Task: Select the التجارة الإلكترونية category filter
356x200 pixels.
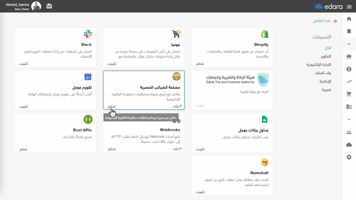Action: coord(319,65)
